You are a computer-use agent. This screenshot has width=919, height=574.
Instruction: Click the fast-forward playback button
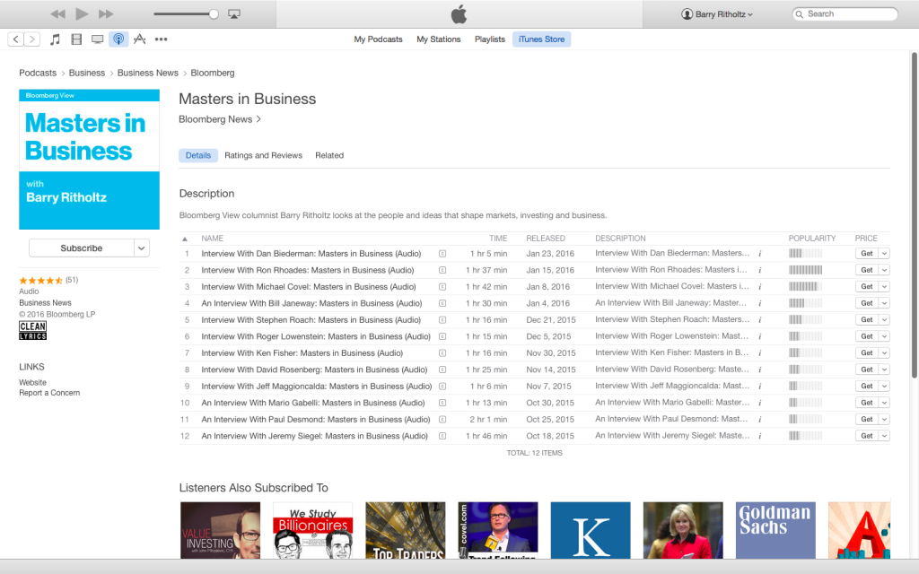(106, 14)
